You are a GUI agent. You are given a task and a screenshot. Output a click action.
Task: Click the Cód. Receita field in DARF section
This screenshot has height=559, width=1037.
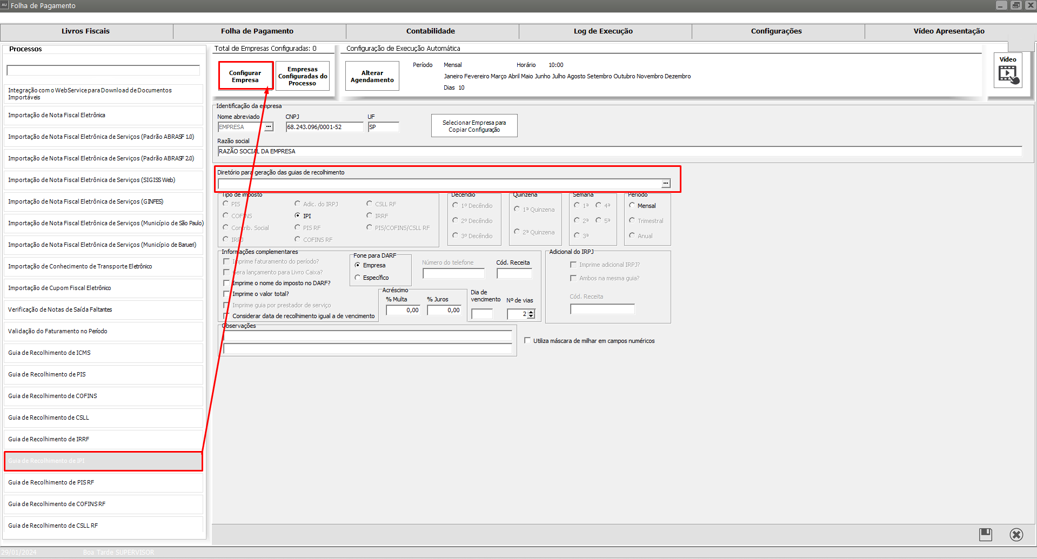click(x=514, y=273)
